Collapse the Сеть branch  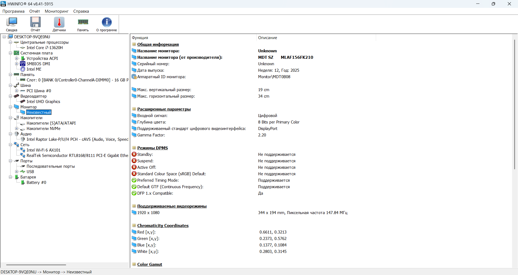pos(11,145)
